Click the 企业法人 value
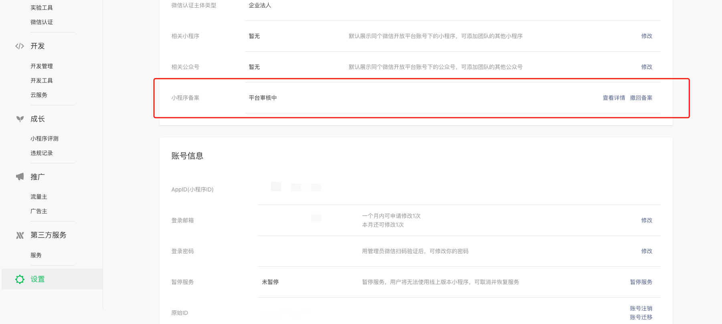The image size is (722, 324). (x=260, y=5)
